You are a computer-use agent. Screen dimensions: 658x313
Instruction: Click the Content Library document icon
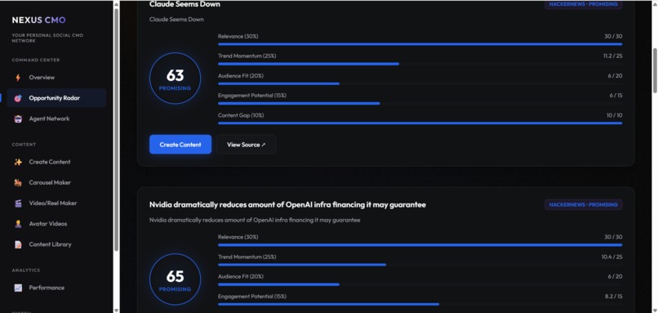click(x=18, y=244)
